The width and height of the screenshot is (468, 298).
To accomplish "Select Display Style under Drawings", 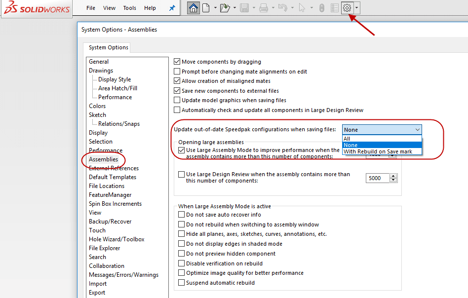I will [x=115, y=79].
